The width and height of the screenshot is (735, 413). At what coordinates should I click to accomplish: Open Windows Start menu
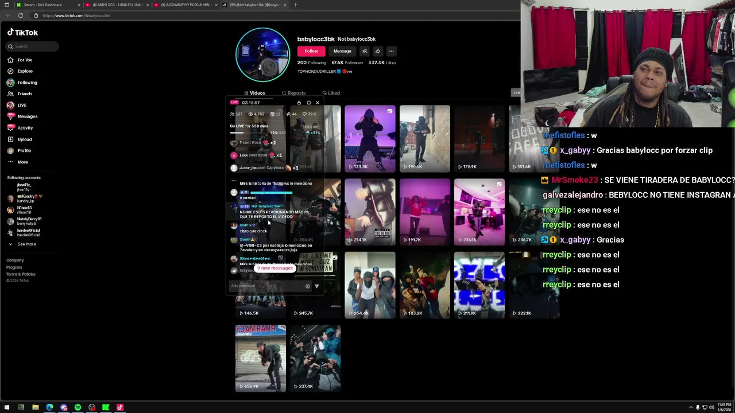tap(7, 407)
